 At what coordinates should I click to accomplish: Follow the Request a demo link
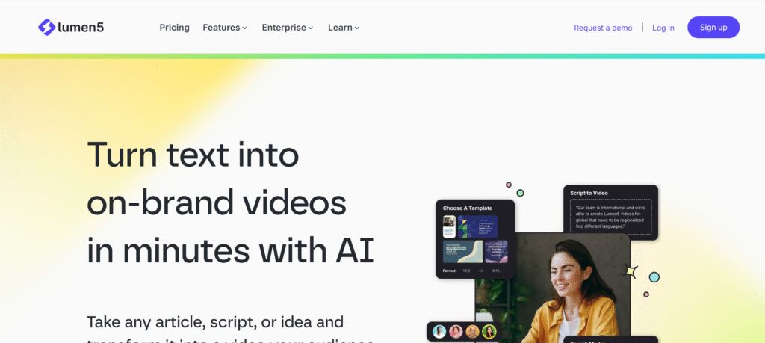603,28
